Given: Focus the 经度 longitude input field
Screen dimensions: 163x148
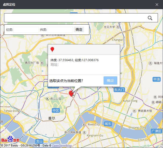Looking at the screenshot, I should pos(26,30).
